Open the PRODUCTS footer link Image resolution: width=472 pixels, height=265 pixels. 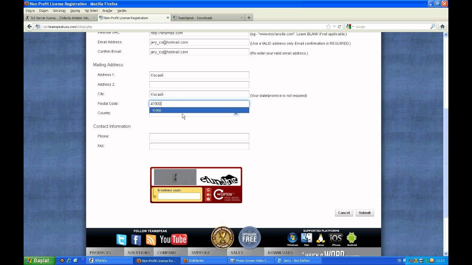[100, 252]
